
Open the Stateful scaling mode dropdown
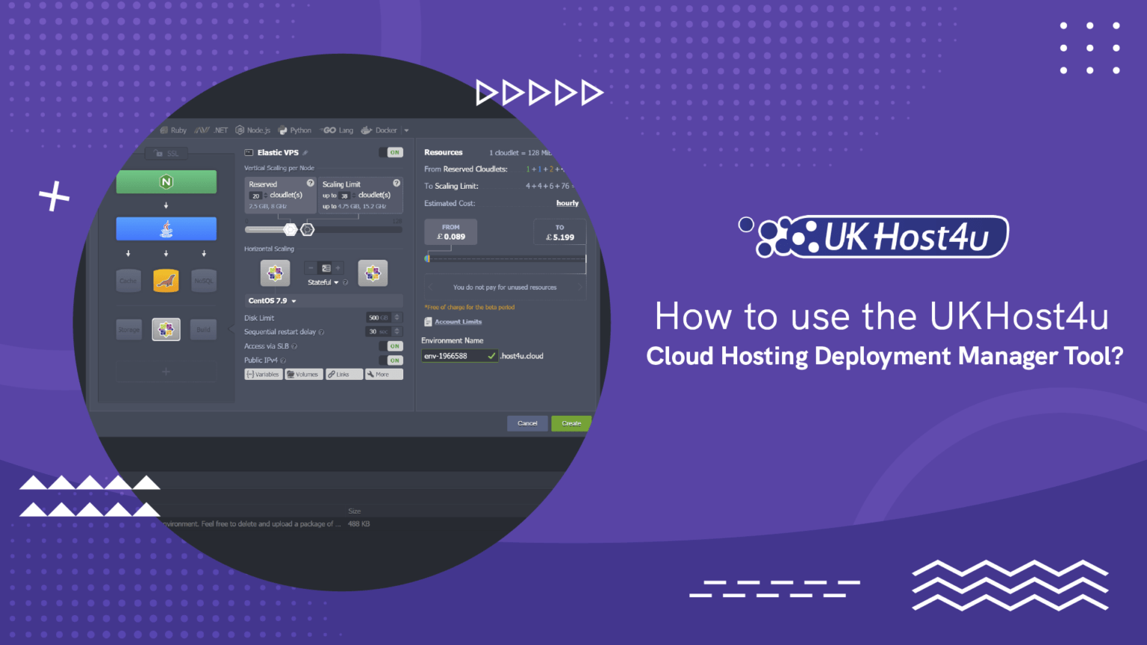pos(323,282)
